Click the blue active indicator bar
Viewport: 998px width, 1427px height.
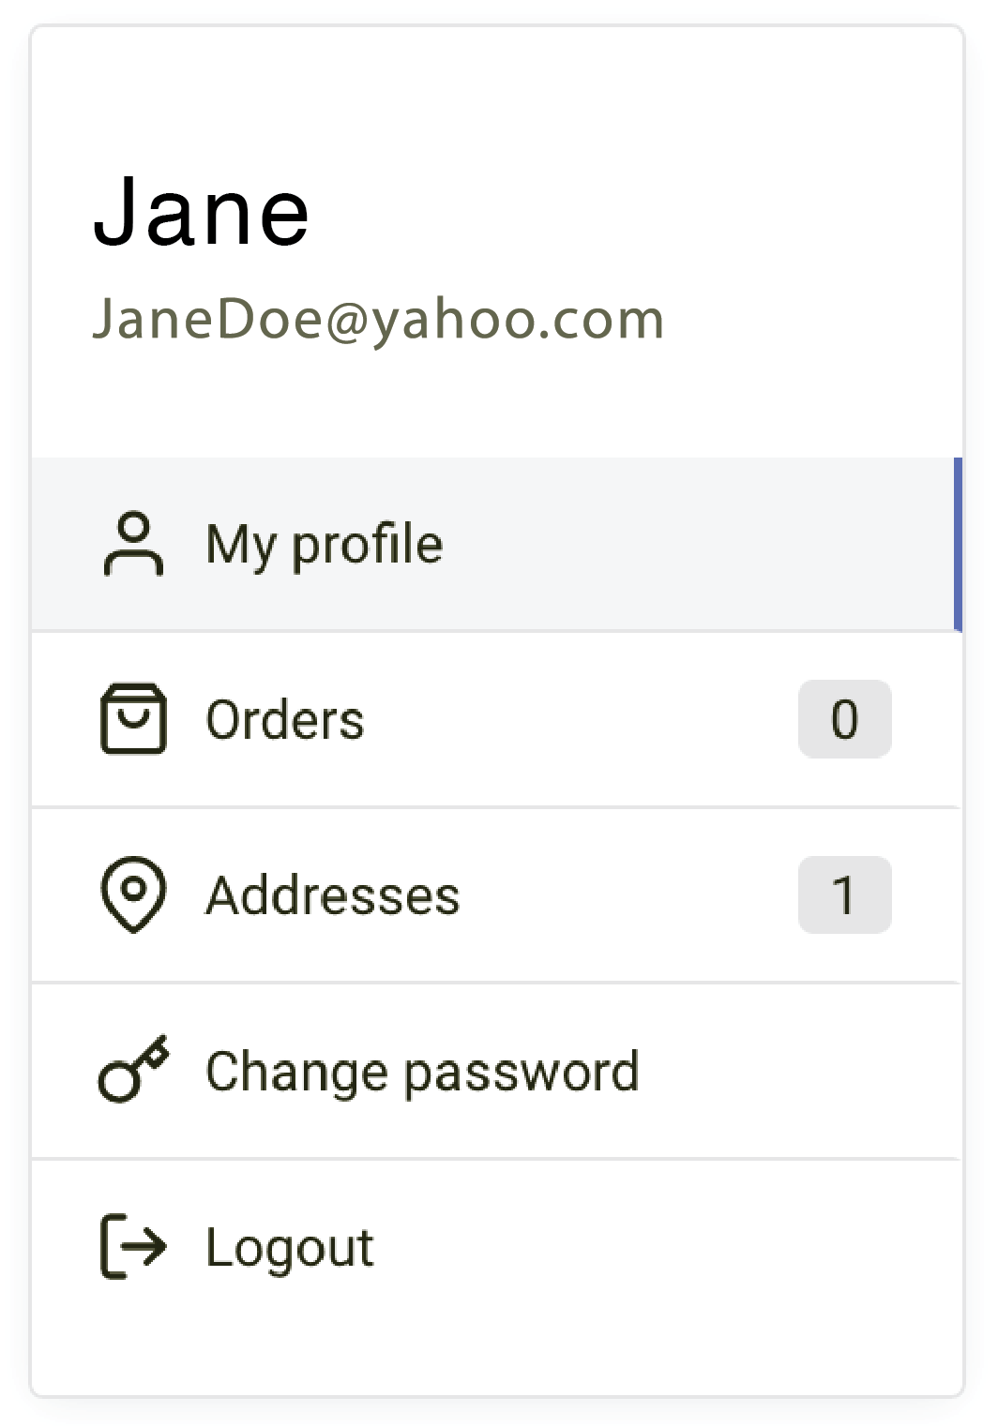(958, 544)
